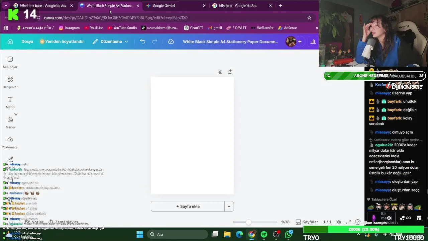Open File Explorer from taskbar
Viewport: 428px width, 241px height.
227,234
